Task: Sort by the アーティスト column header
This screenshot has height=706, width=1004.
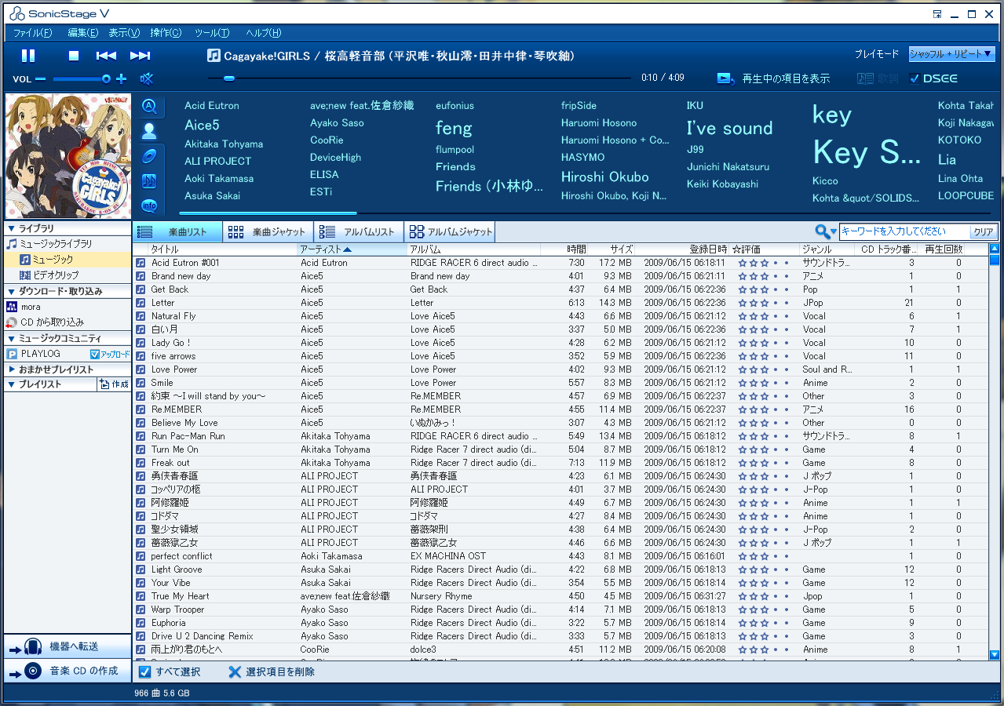Action: [351, 249]
